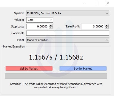Sell by Market button
The height and width of the screenshot is (96, 114).
tap(29, 69)
